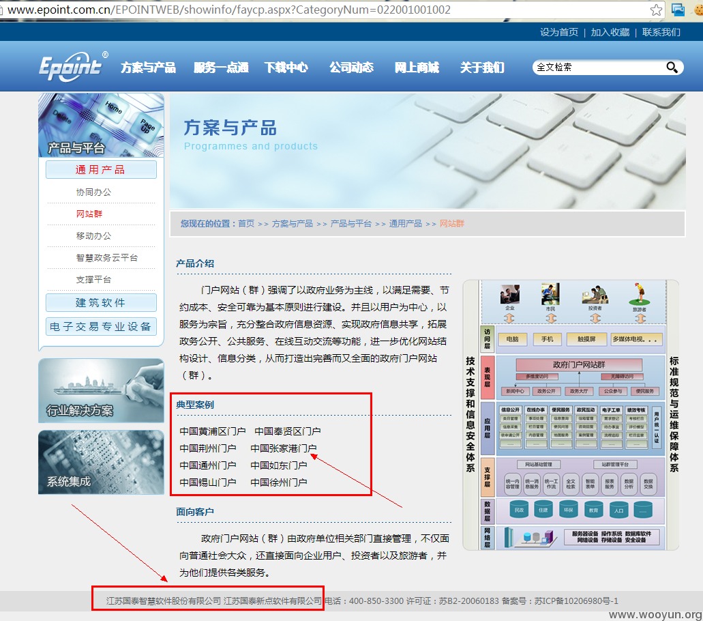703x621 pixels.
Task: Open the 中国奉贤区门户 case link
Action: [x=287, y=431]
